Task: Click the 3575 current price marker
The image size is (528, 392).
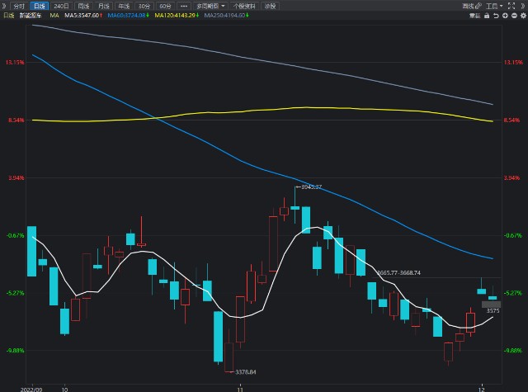Action: 492,310
